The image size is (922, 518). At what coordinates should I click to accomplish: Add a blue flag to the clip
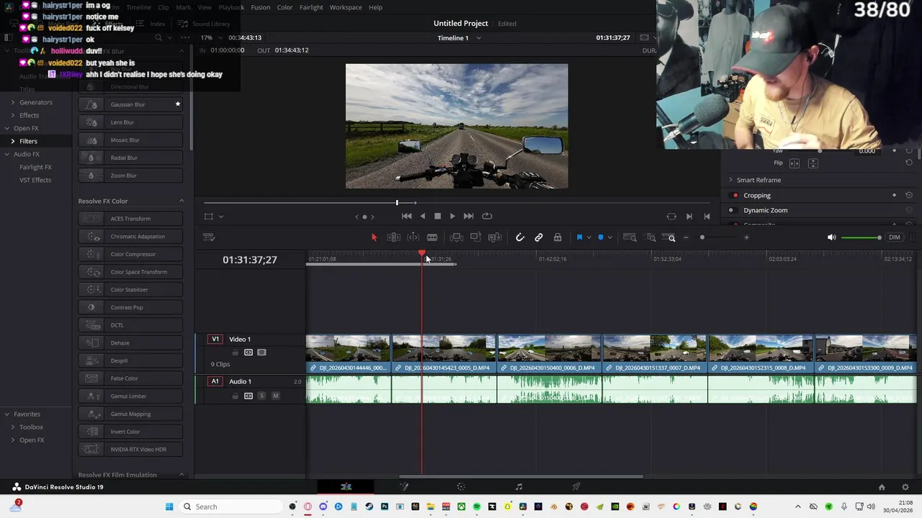(x=579, y=237)
